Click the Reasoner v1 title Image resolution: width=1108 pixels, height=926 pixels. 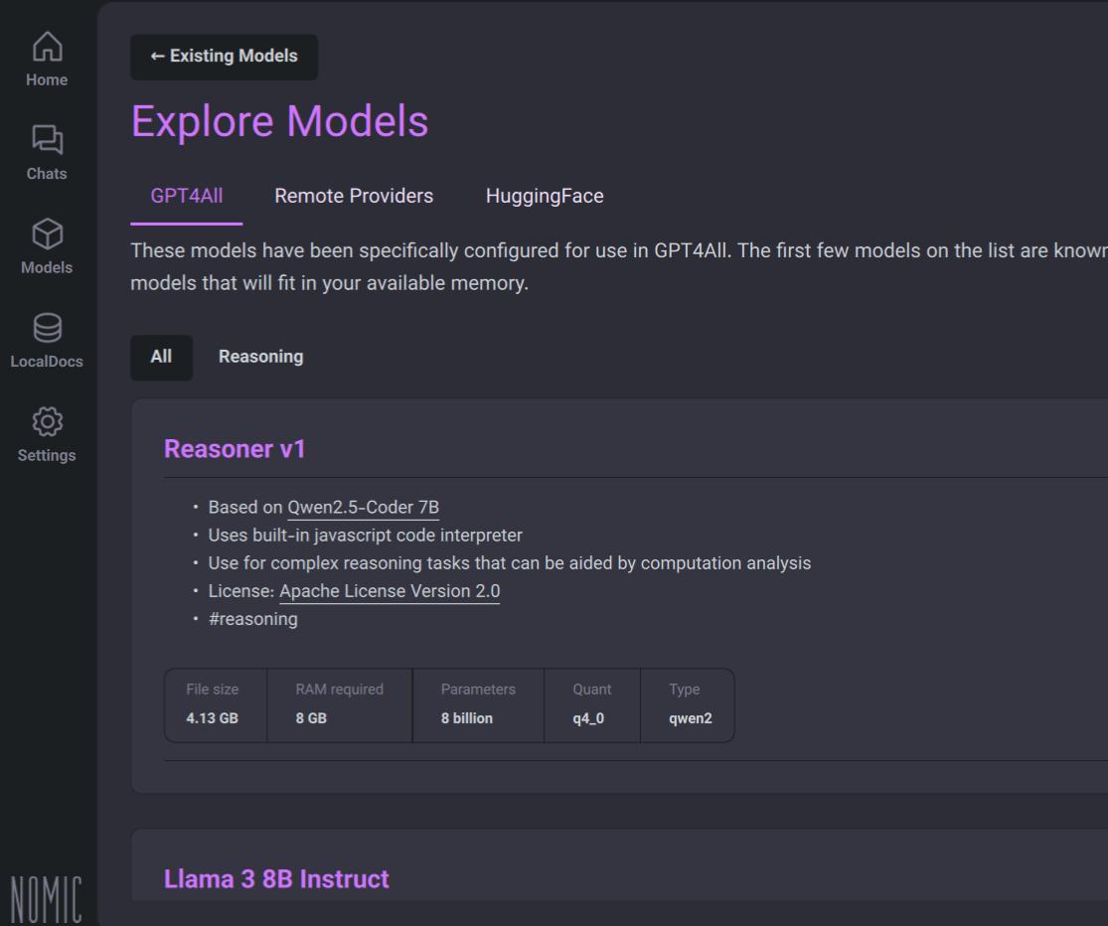tap(235, 448)
